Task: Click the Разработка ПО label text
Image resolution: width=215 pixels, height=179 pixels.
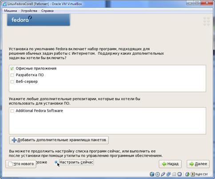Action: click(x=30, y=75)
